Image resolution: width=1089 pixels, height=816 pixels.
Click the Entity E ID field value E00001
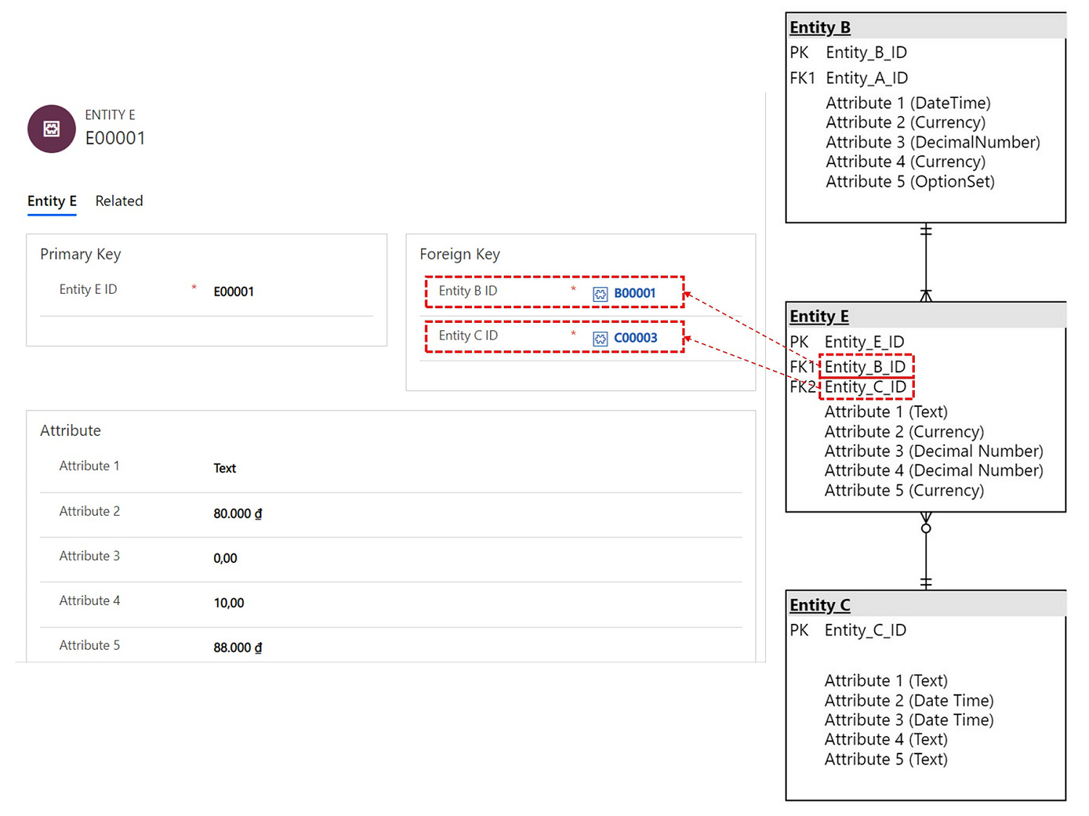tap(234, 292)
